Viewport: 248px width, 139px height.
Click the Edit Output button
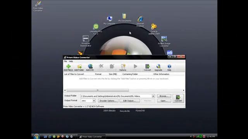pos(129,101)
